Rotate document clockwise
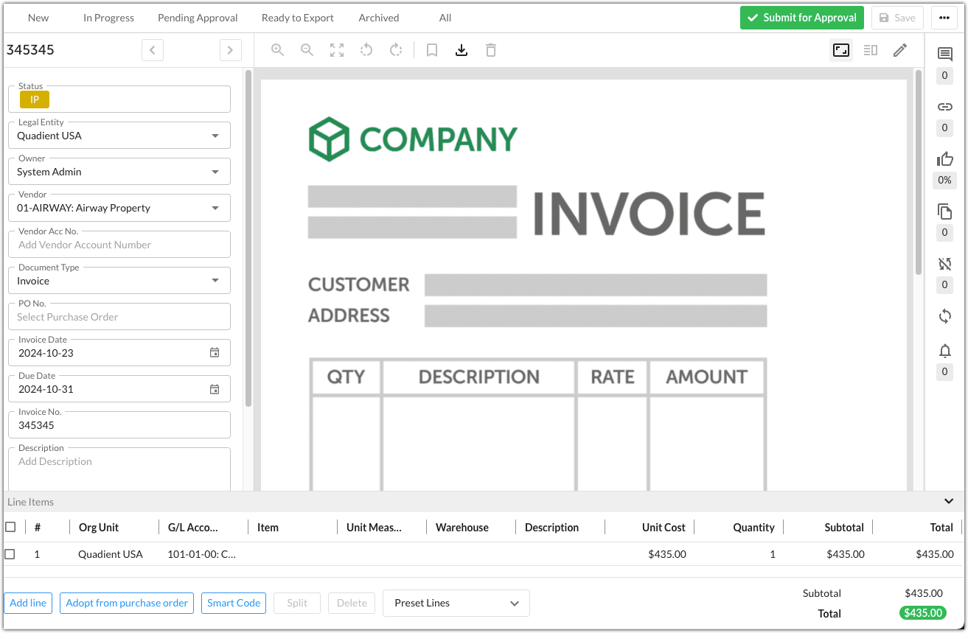This screenshot has width=968, height=633. (396, 50)
